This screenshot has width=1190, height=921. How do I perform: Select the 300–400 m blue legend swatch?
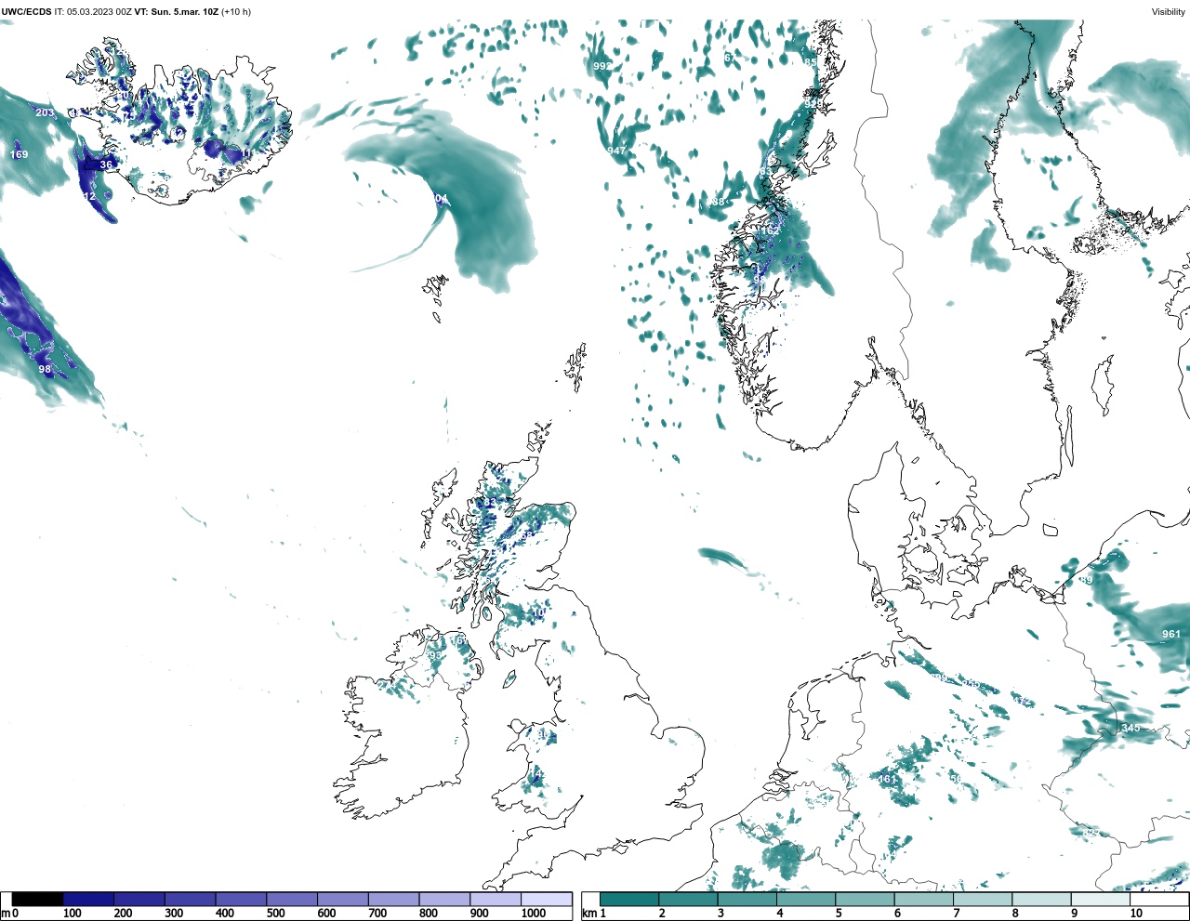190,899
